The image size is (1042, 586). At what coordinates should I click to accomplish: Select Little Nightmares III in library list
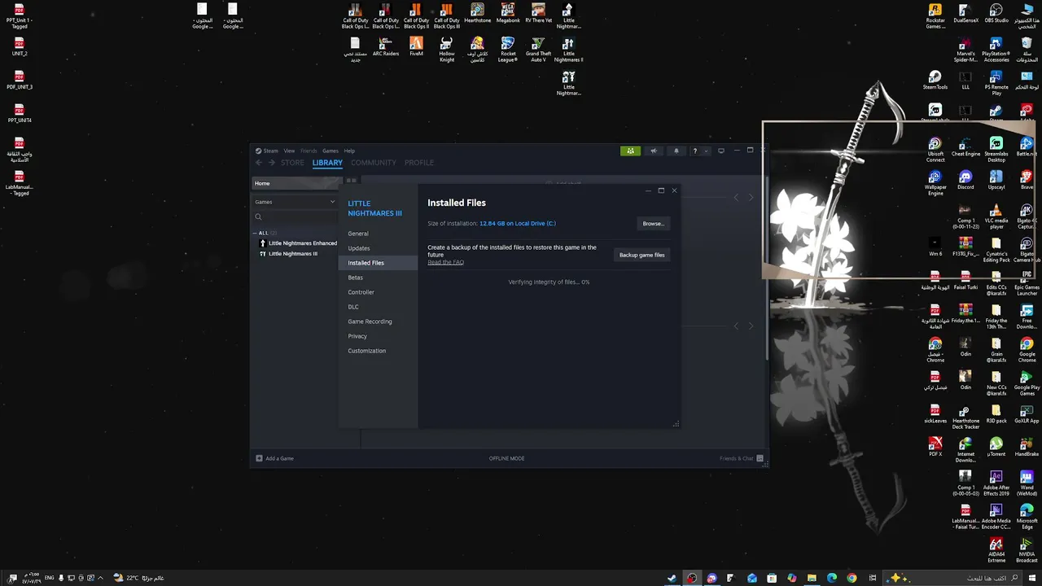(288, 254)
